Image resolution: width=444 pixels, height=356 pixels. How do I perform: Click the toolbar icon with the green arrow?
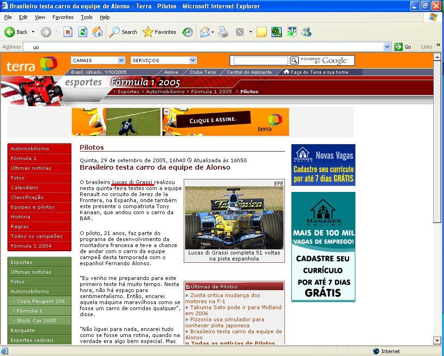(x=291, y=32)
